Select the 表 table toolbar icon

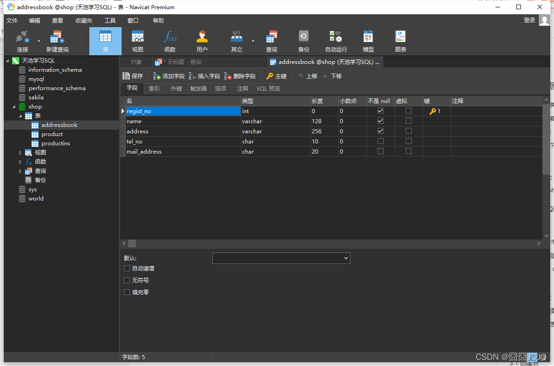105,41
